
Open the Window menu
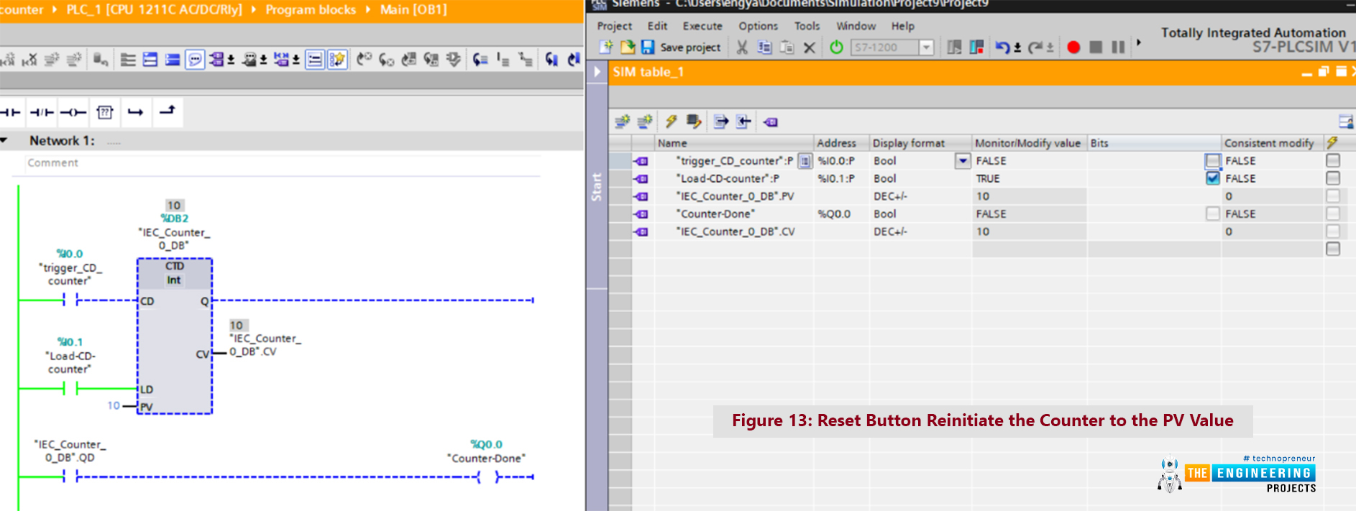856,26
